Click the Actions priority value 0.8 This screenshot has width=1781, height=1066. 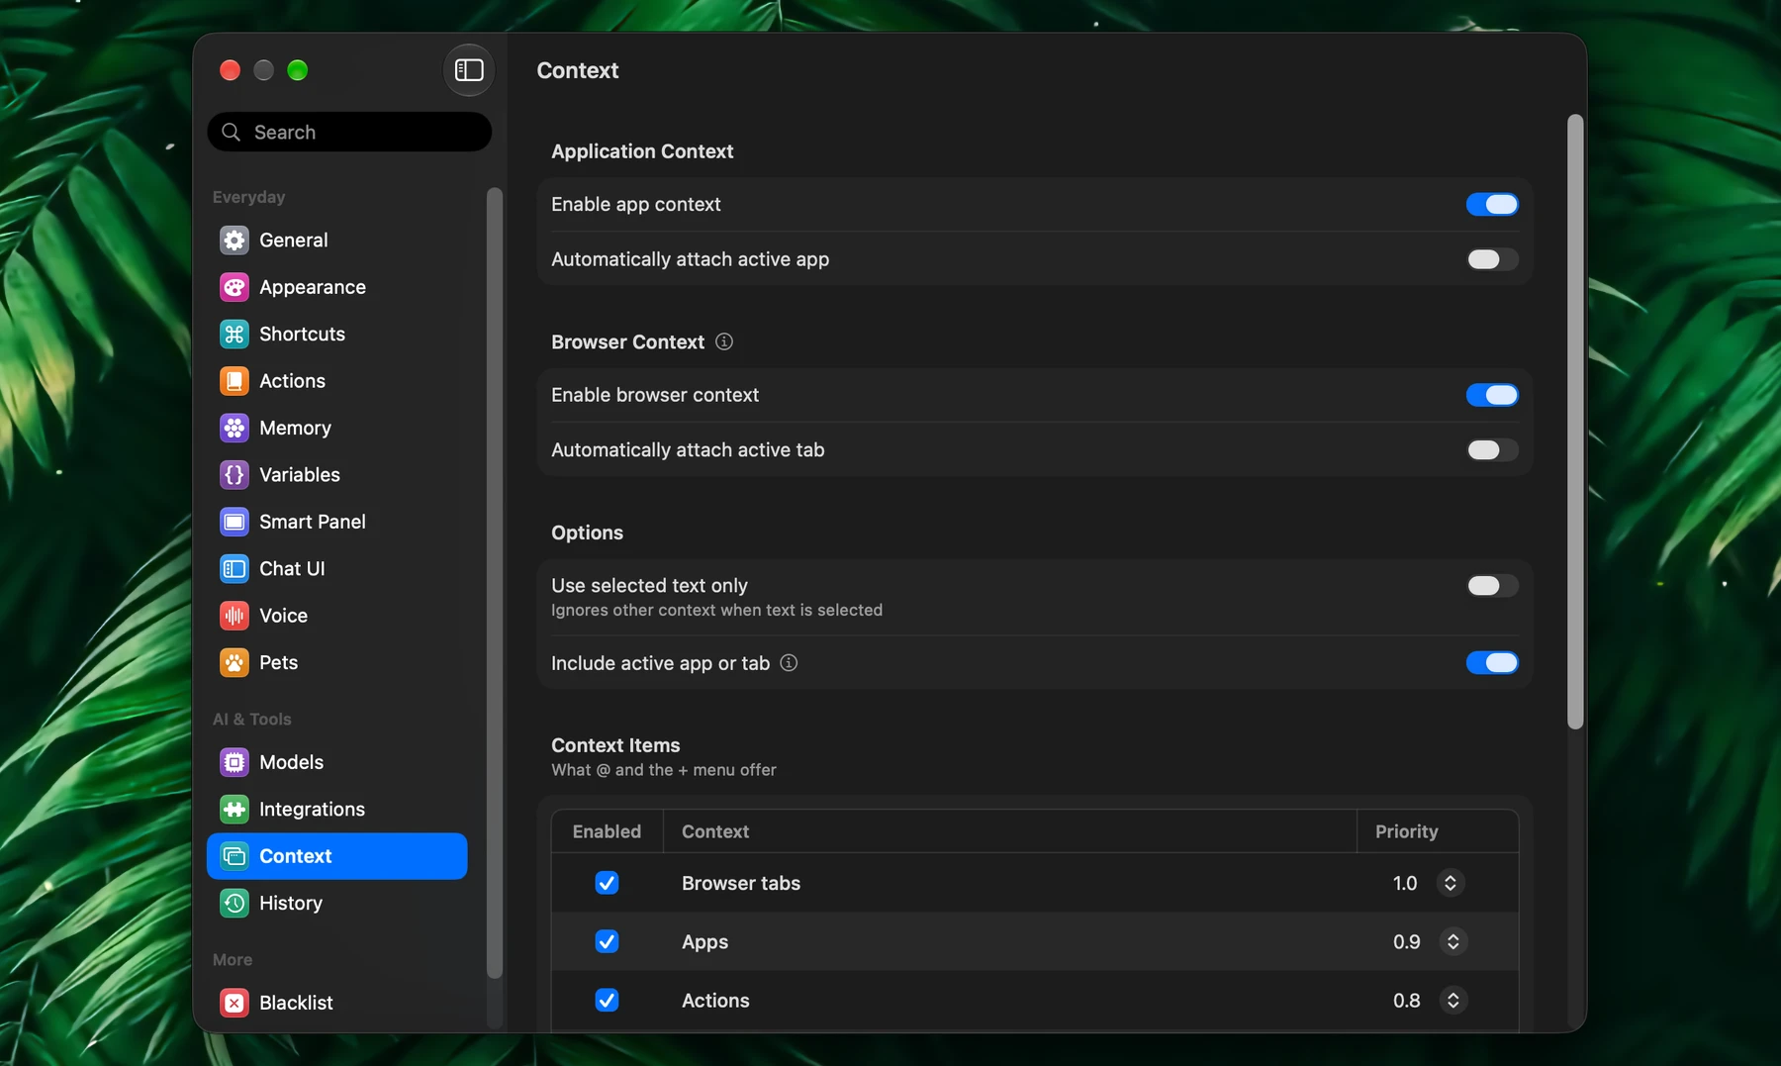pos(1406,1000)
